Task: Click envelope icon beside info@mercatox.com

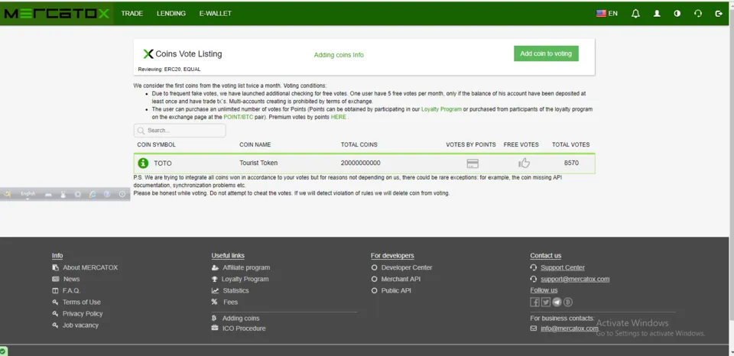Action: click(533, 328)
